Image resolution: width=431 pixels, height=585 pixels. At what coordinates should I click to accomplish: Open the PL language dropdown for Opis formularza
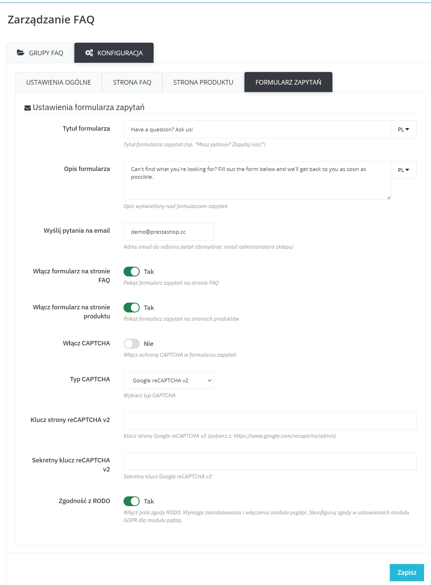tap(403, 170)
